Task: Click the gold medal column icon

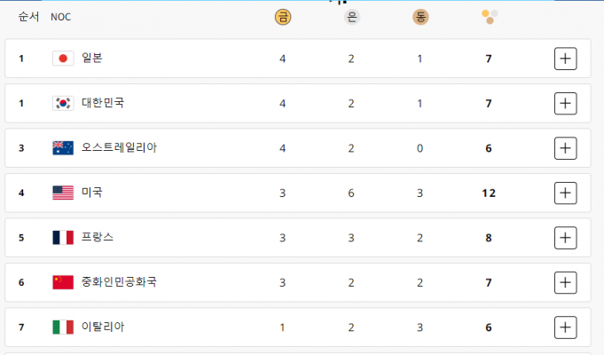Action: pyautogui.click(x=283, y=17)
